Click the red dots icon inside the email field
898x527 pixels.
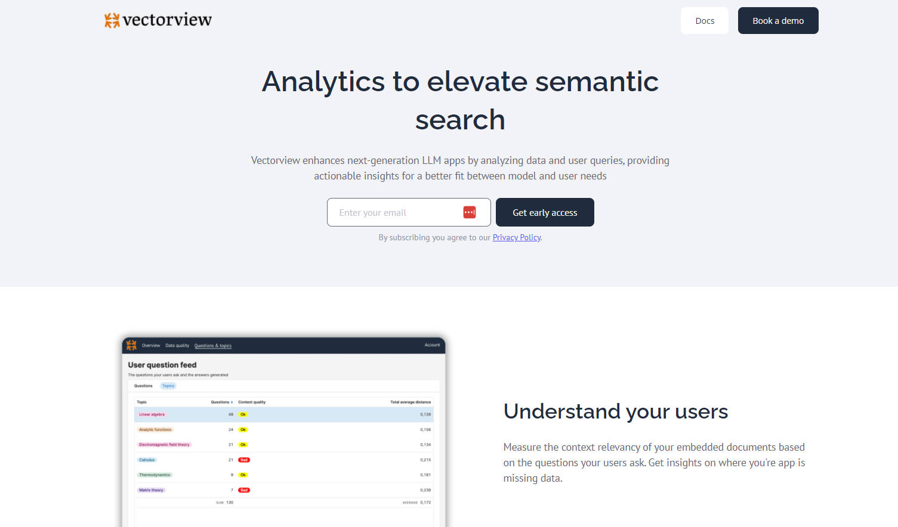click(469, 212)
